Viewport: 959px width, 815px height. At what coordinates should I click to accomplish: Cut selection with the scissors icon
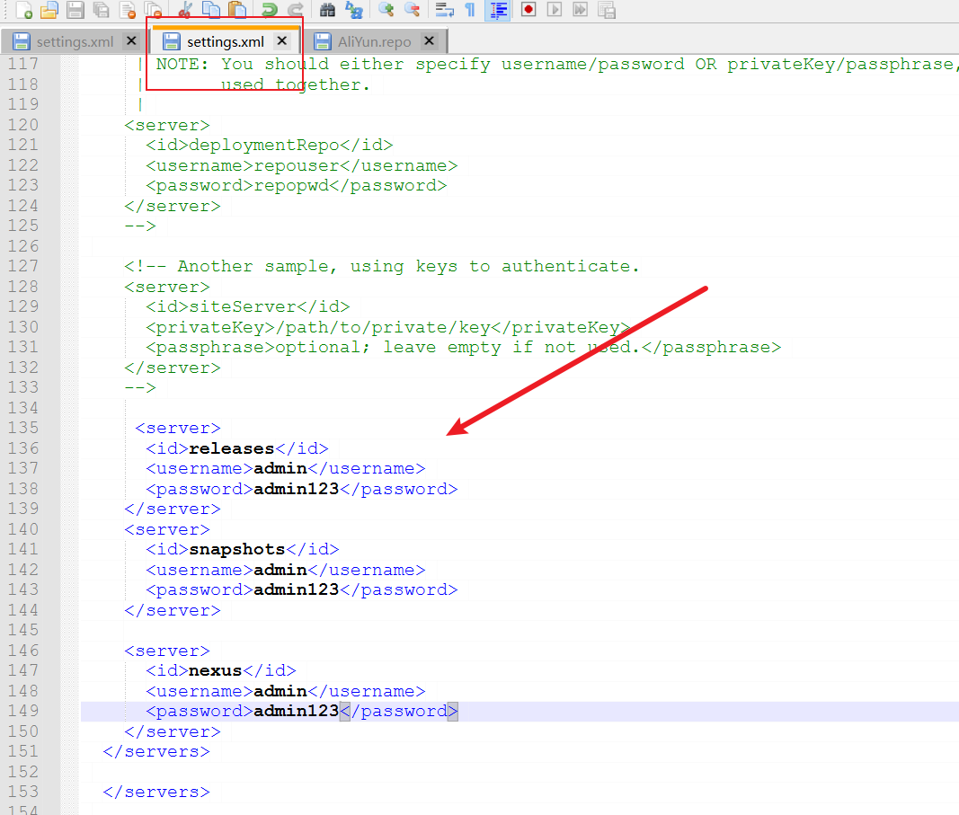click(186, 10)
